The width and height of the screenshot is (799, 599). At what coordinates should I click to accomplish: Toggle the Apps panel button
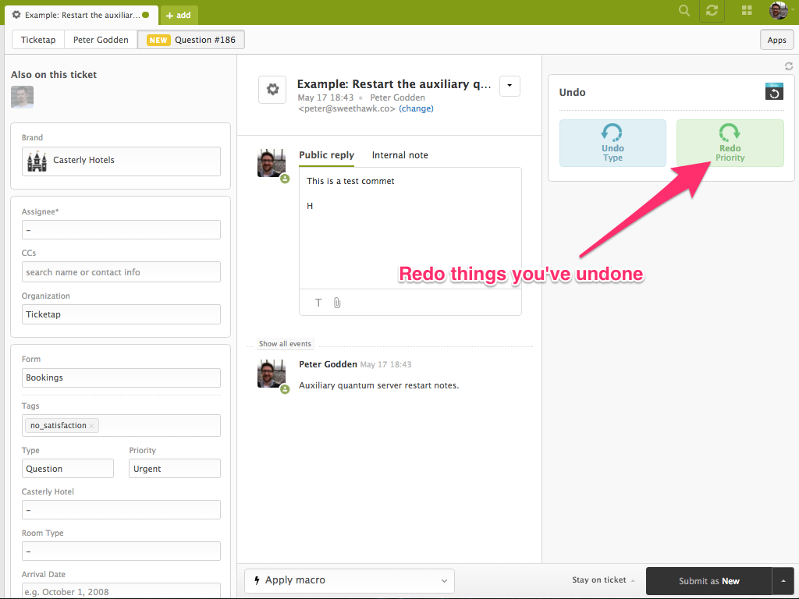(x=776, y=40)
